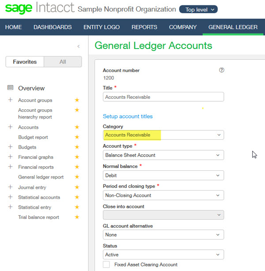Enable Fixed Asset Clearing Account checkbox
The width and height of the screenshot is (265, 271).
(106, 264)
